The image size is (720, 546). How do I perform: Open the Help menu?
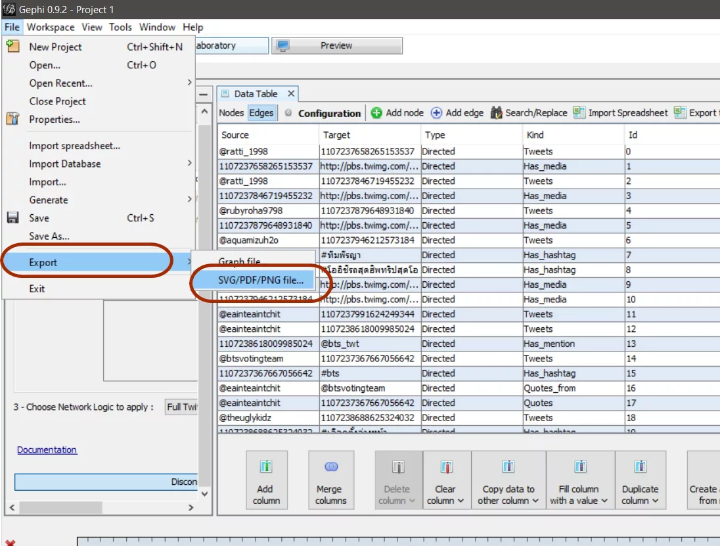(193, 27)
